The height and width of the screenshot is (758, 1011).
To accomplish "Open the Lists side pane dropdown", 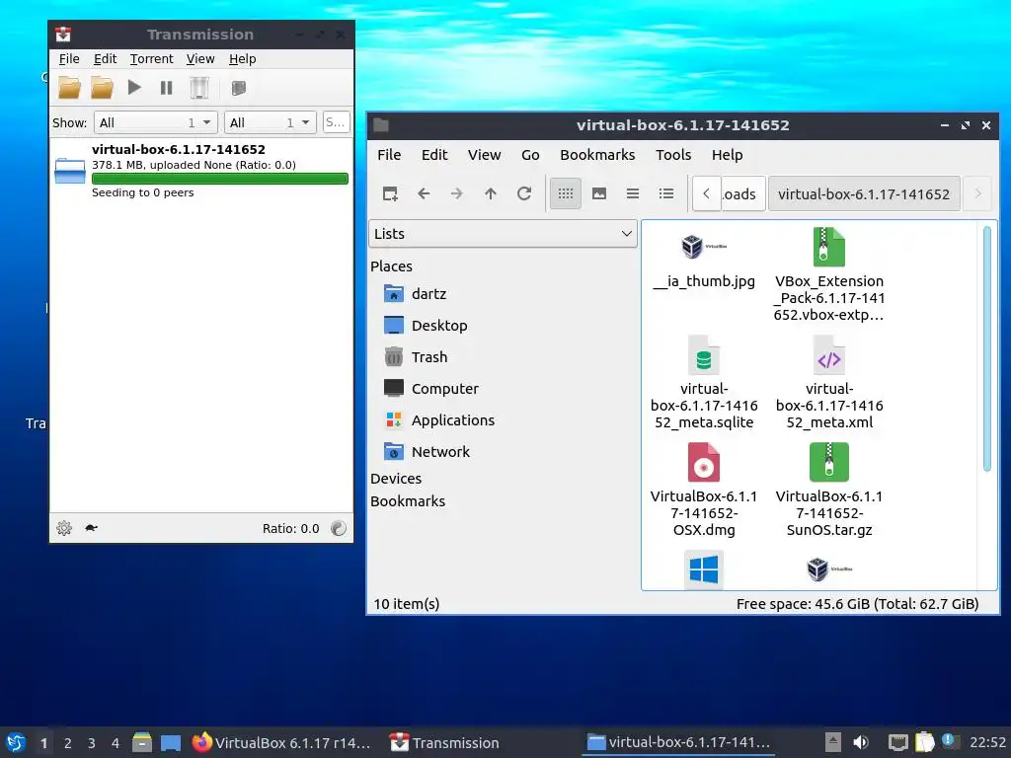I will pos(503,233).
